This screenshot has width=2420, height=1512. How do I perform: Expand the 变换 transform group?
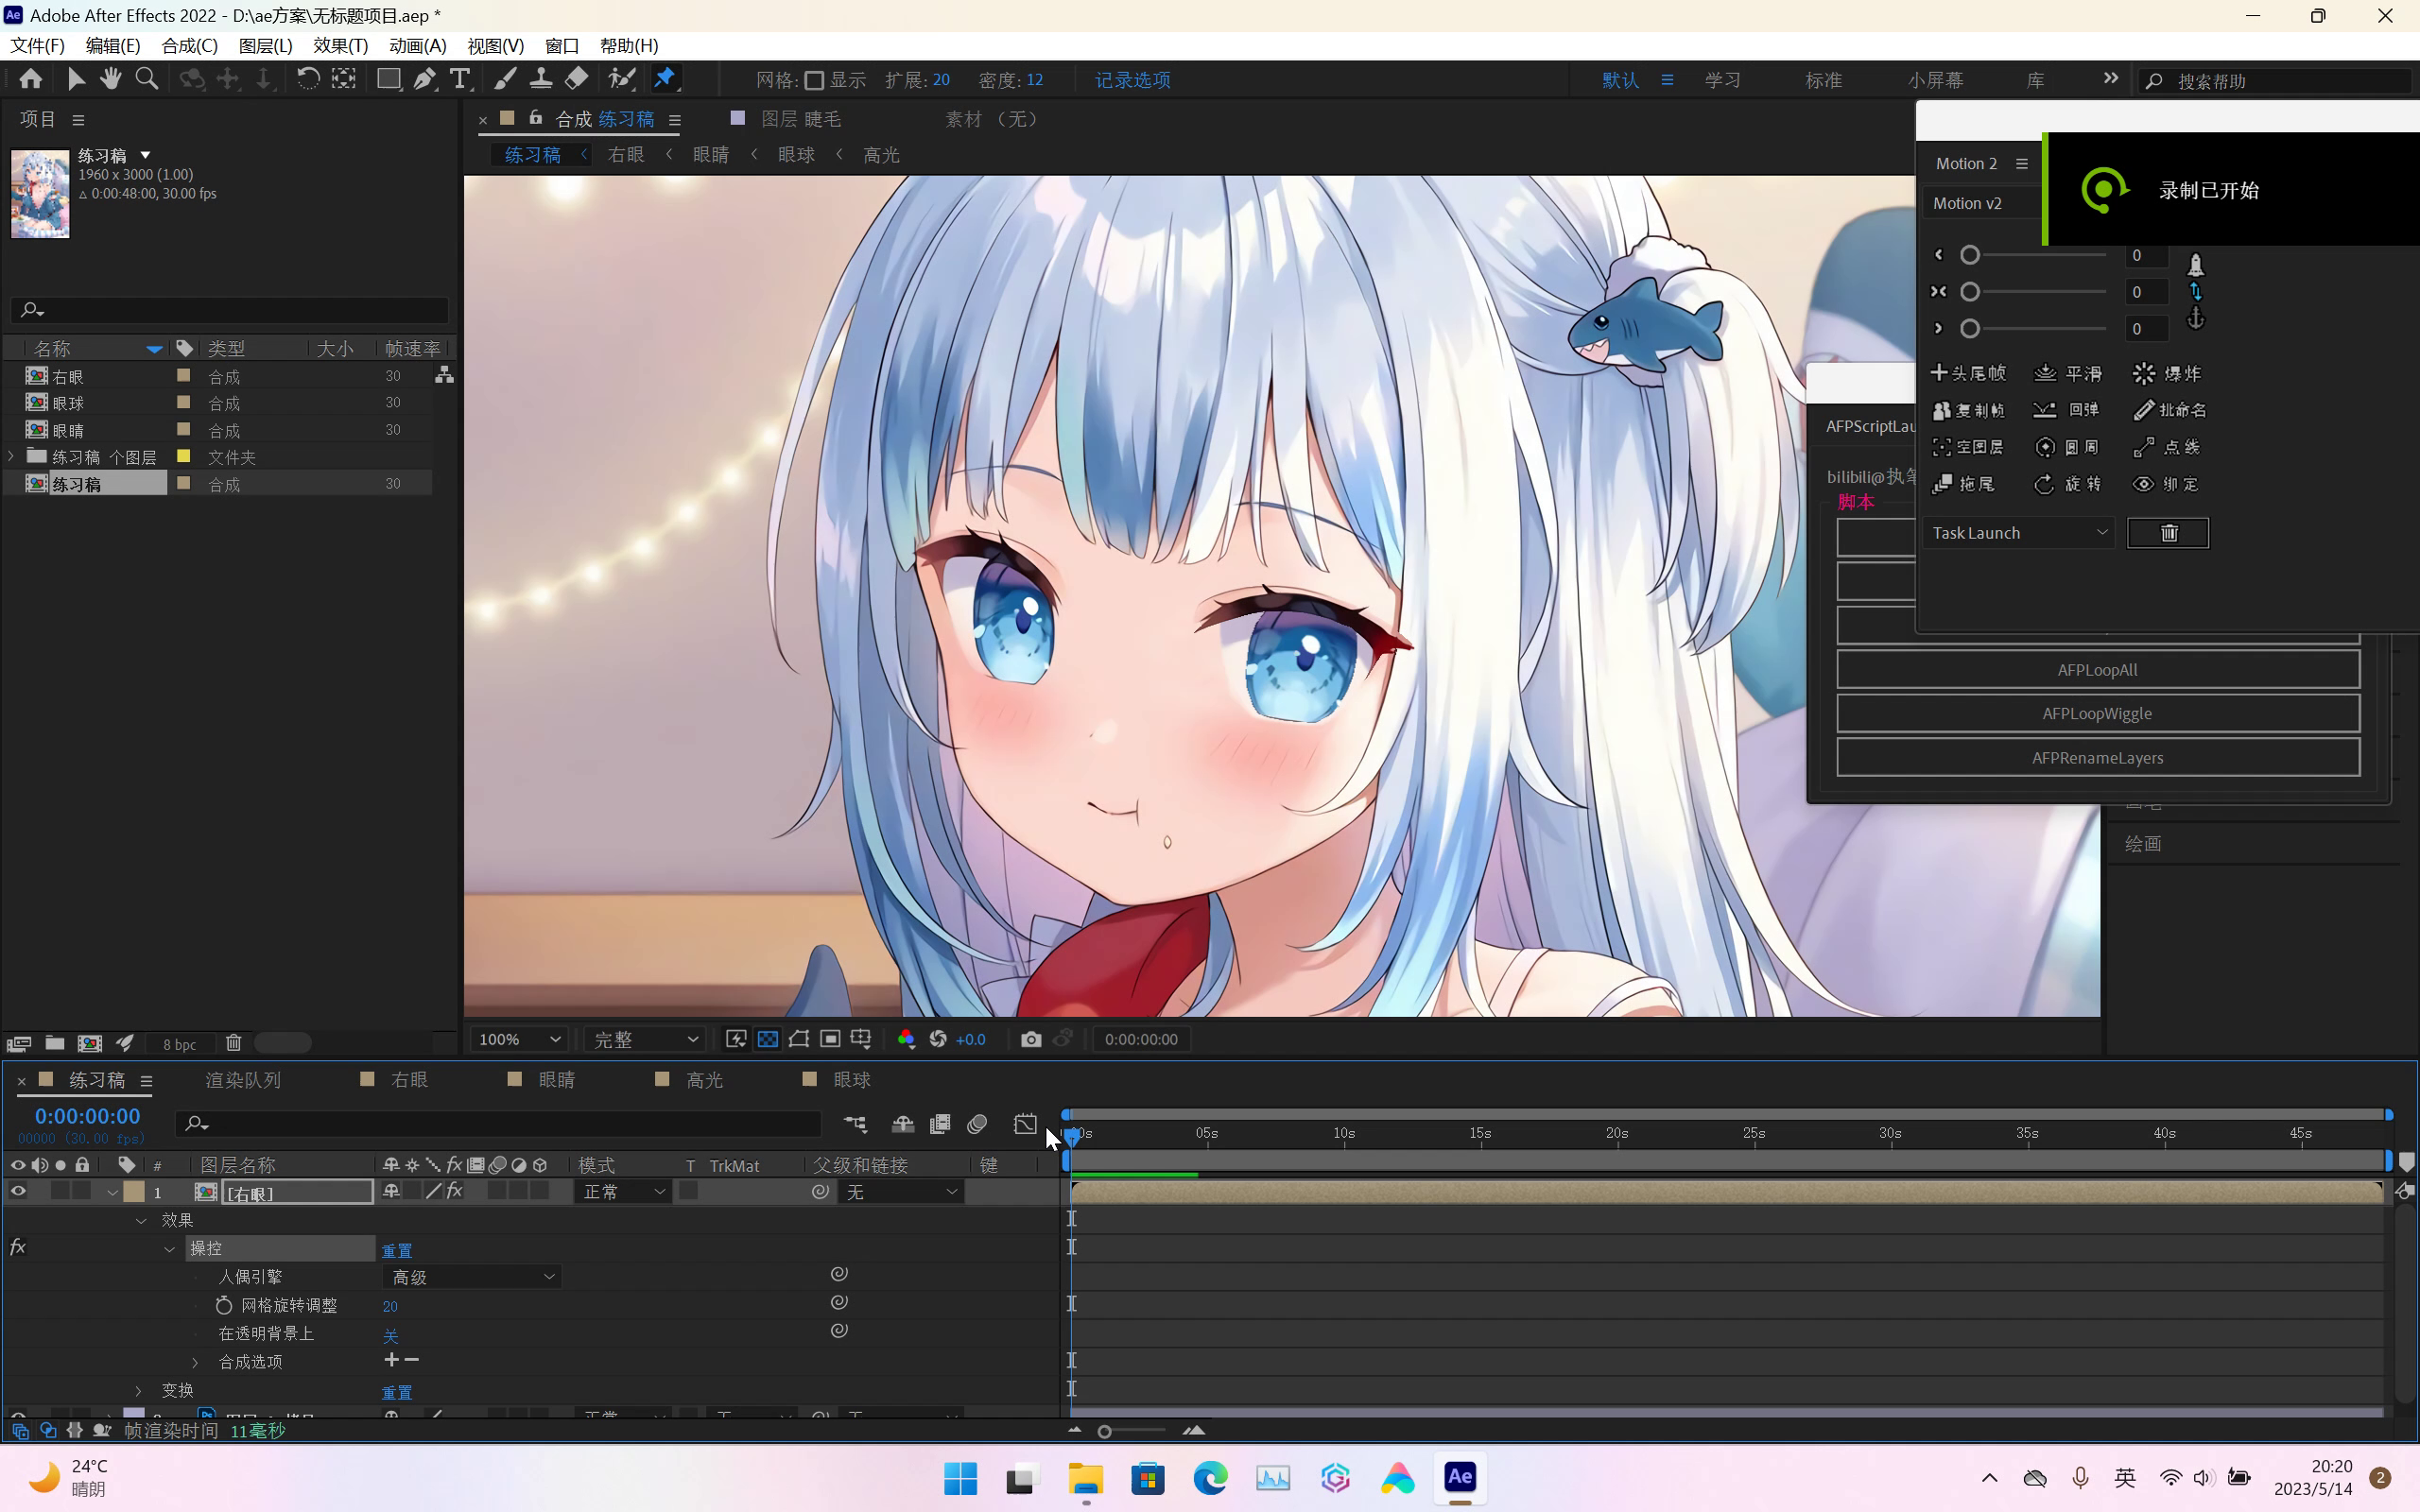coord(139,1390)
